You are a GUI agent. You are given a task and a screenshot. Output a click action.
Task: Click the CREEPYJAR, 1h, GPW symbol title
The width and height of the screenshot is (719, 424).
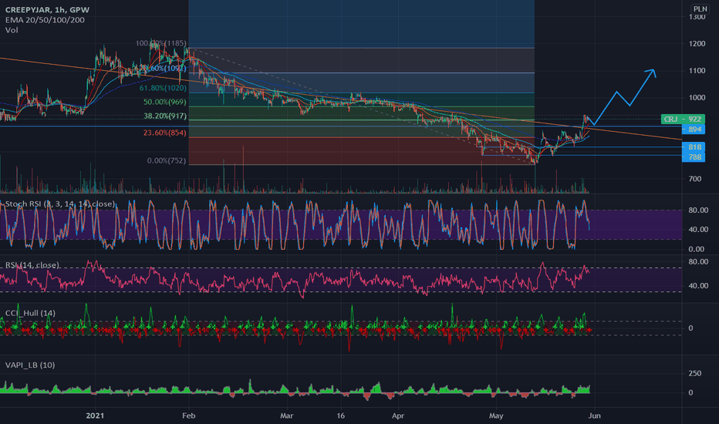[x=47, y=9]
